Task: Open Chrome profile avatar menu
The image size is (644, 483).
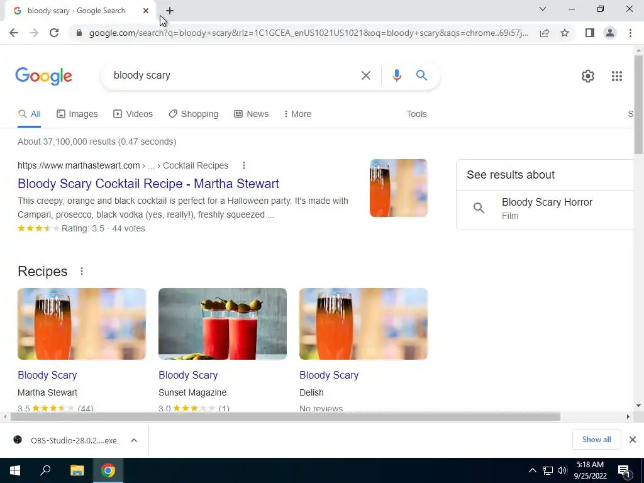Action: pos(610,33)
